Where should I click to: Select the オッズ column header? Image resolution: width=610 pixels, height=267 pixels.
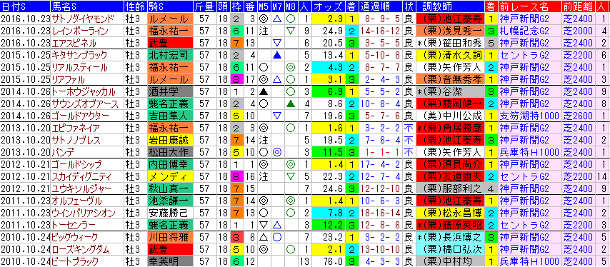[328, 6]
